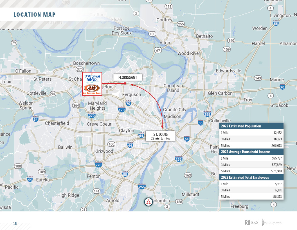This screenshot has height=230, width=297.
Task: Click income value $77,829
Action: tap(277, 165)
